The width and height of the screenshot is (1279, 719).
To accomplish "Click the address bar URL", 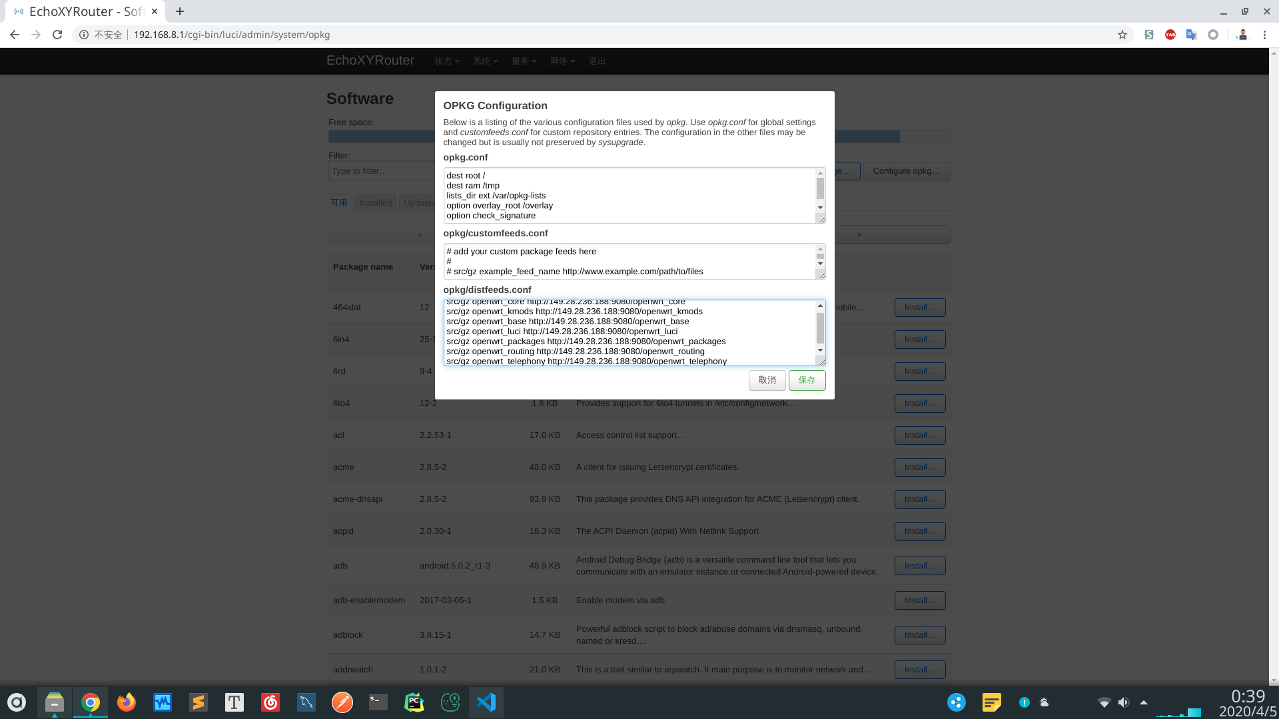I will click(232, 35).
